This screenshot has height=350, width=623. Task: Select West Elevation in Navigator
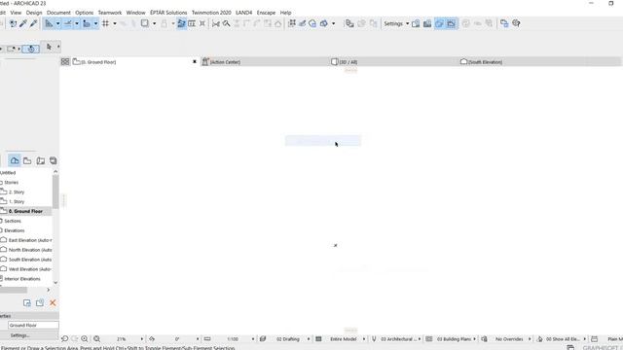[x=30, y=269]
